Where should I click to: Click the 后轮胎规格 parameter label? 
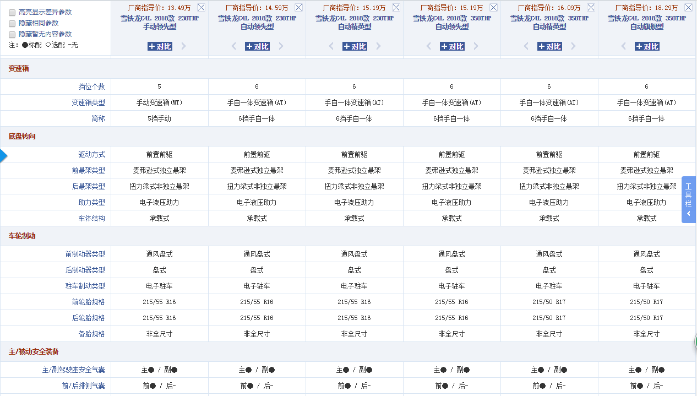click(x=88, y=318)
